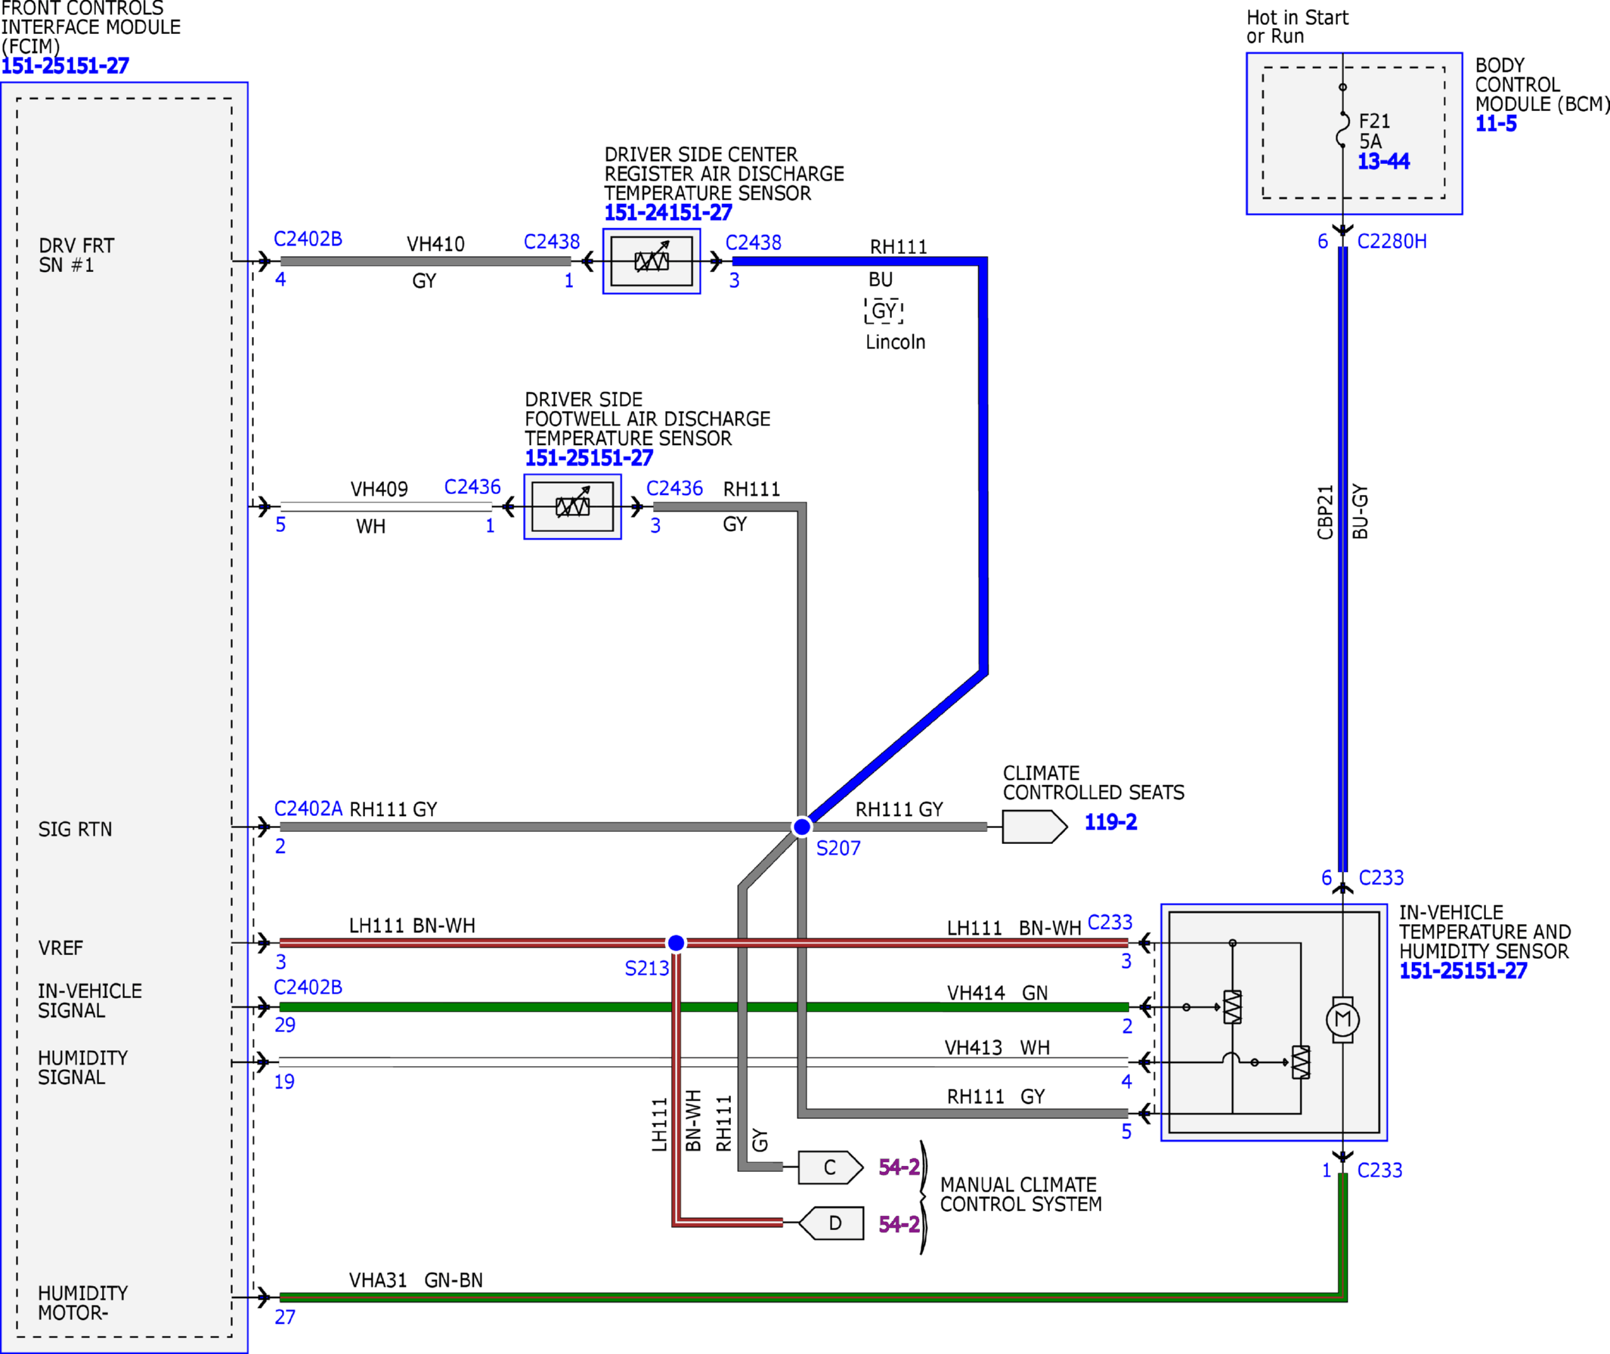Screen dimensions: 1610x1354
Task: Click the vertical CBP21 wire label
Action: tap(1325, 512)
